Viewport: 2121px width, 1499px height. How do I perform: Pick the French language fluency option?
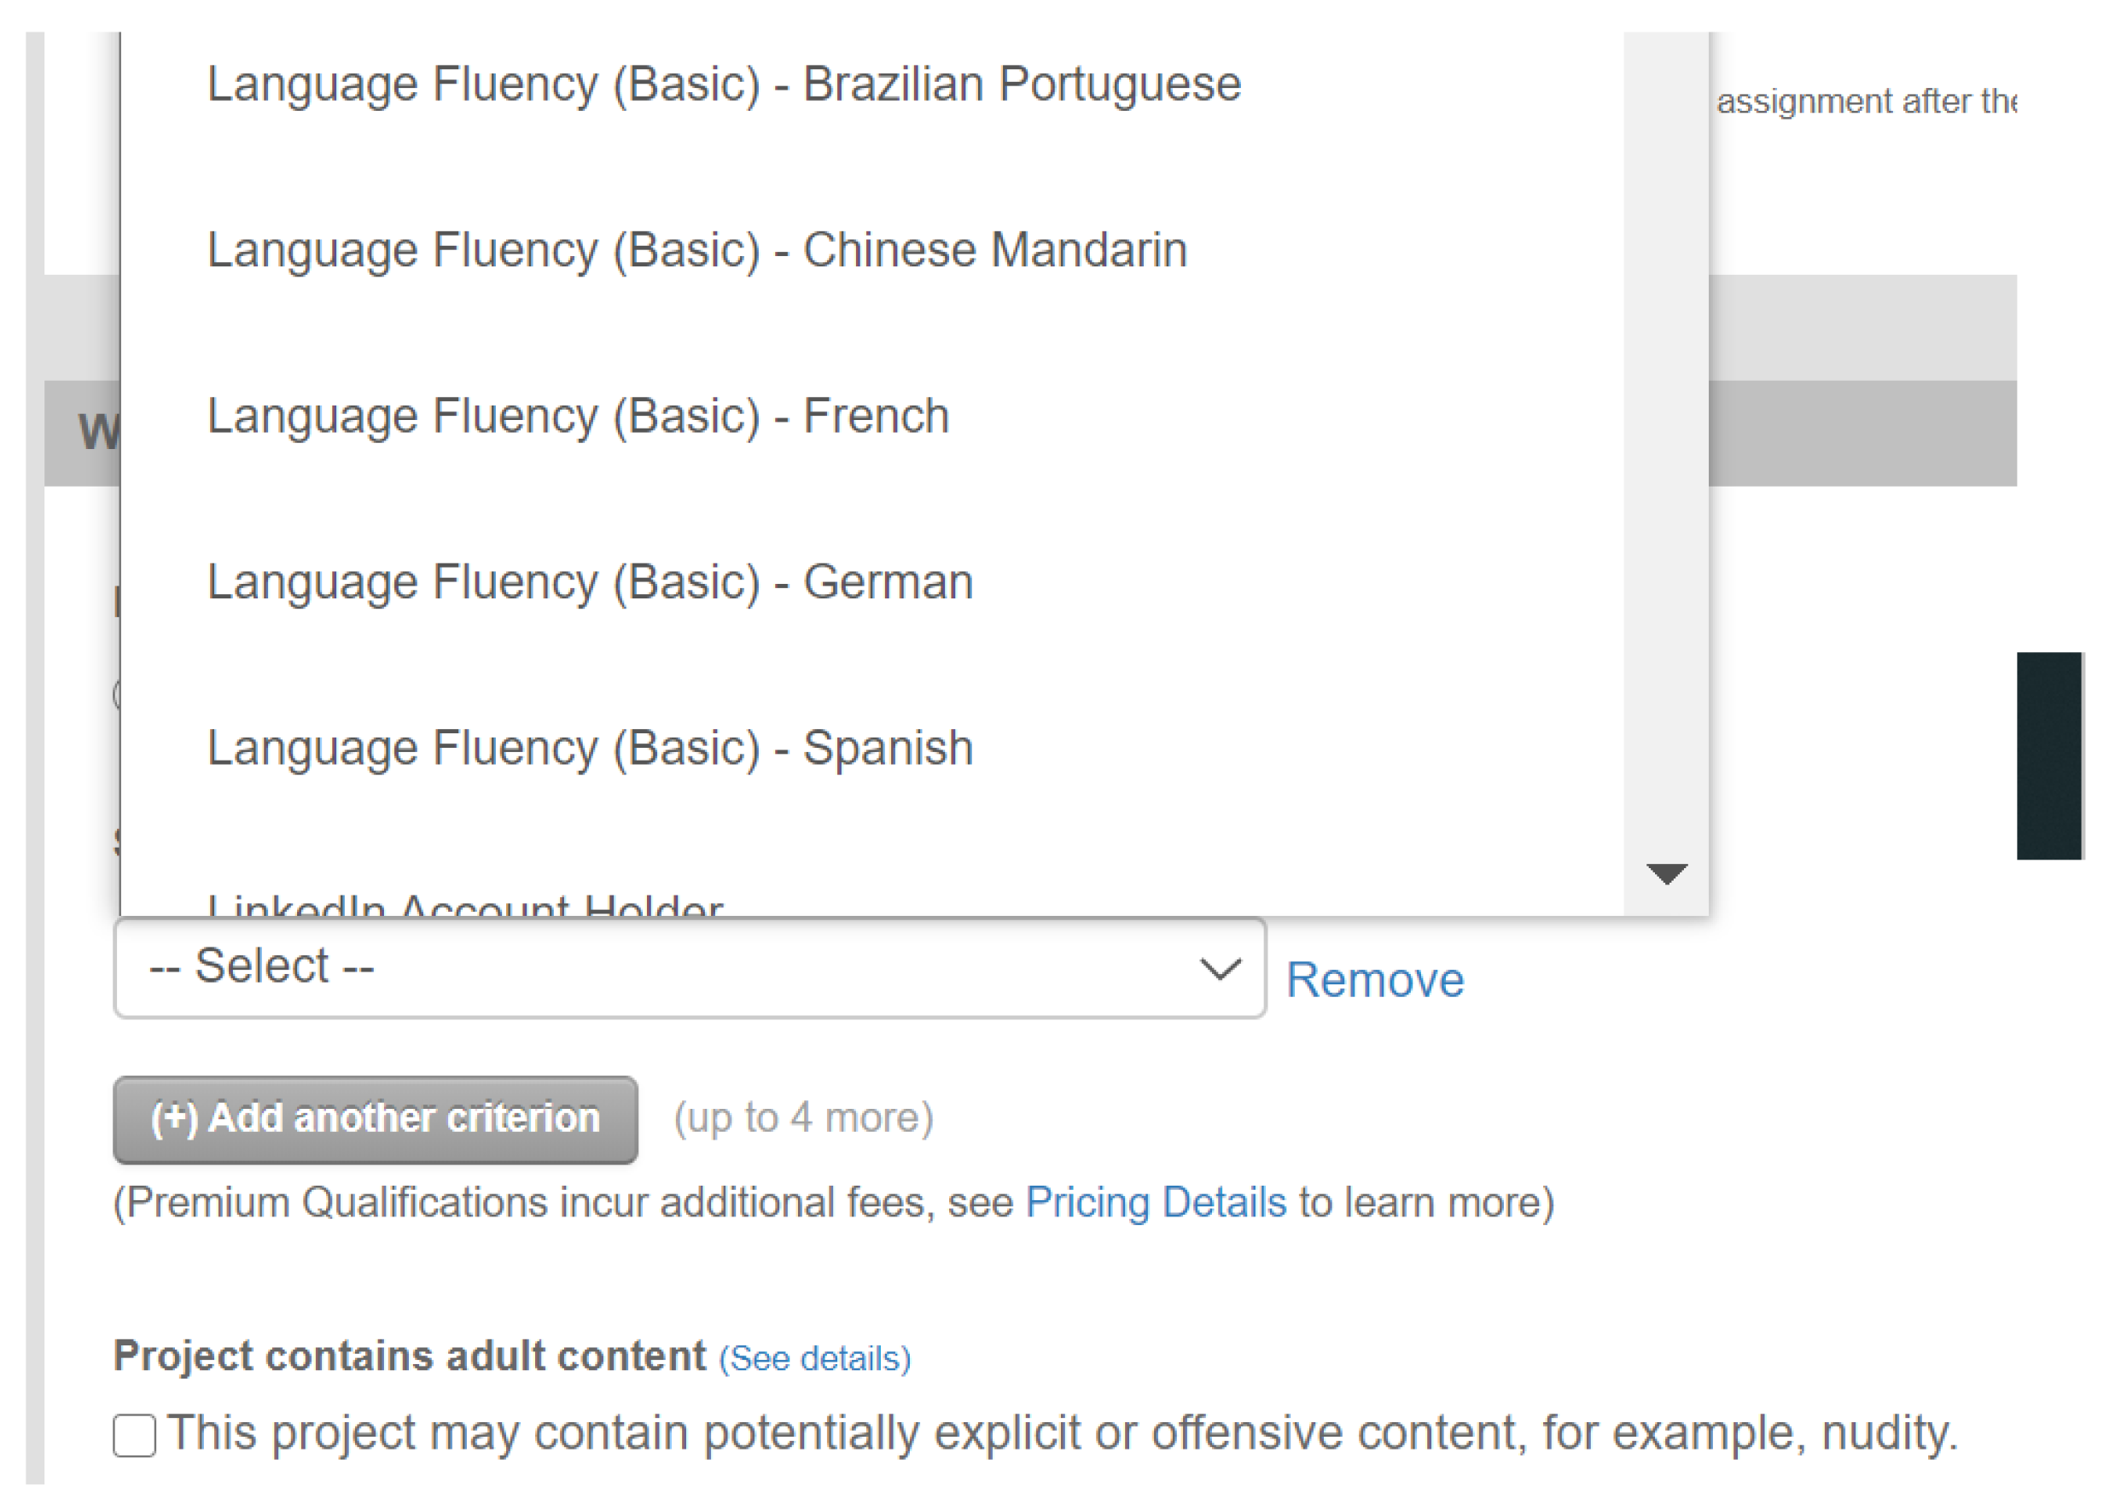[x=577, y=416]
